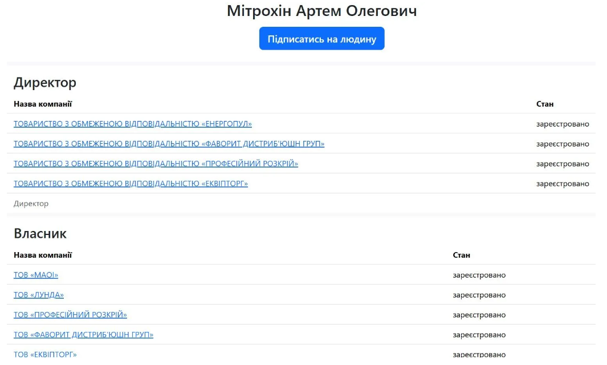Click the 'Директор' section heading

[45, 83]
